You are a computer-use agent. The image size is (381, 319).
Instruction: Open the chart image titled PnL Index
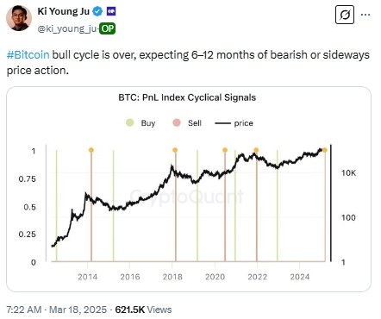coord(189,189)
